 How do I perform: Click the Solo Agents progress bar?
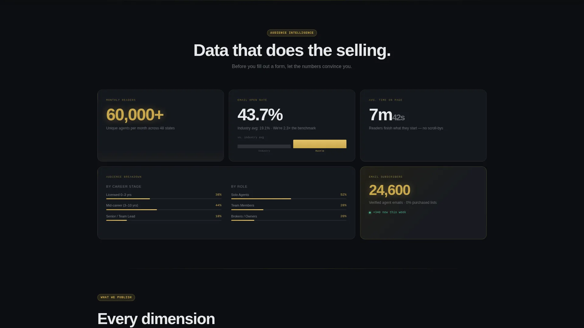tap(289, 199)
